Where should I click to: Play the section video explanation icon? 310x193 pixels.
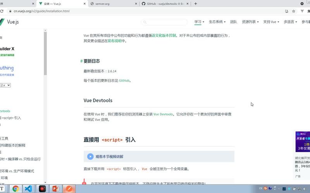tap(90, 157)
